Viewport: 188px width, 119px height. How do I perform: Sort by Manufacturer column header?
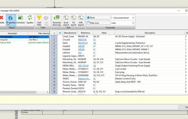click(70, 33)
